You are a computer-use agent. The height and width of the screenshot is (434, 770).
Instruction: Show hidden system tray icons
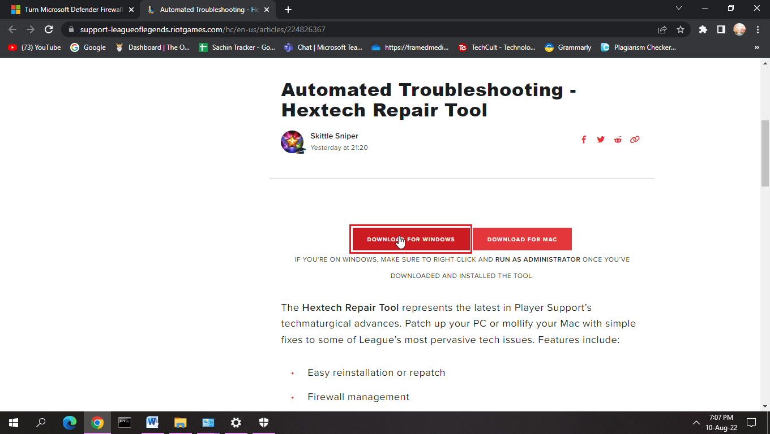[x=696, y=423]
